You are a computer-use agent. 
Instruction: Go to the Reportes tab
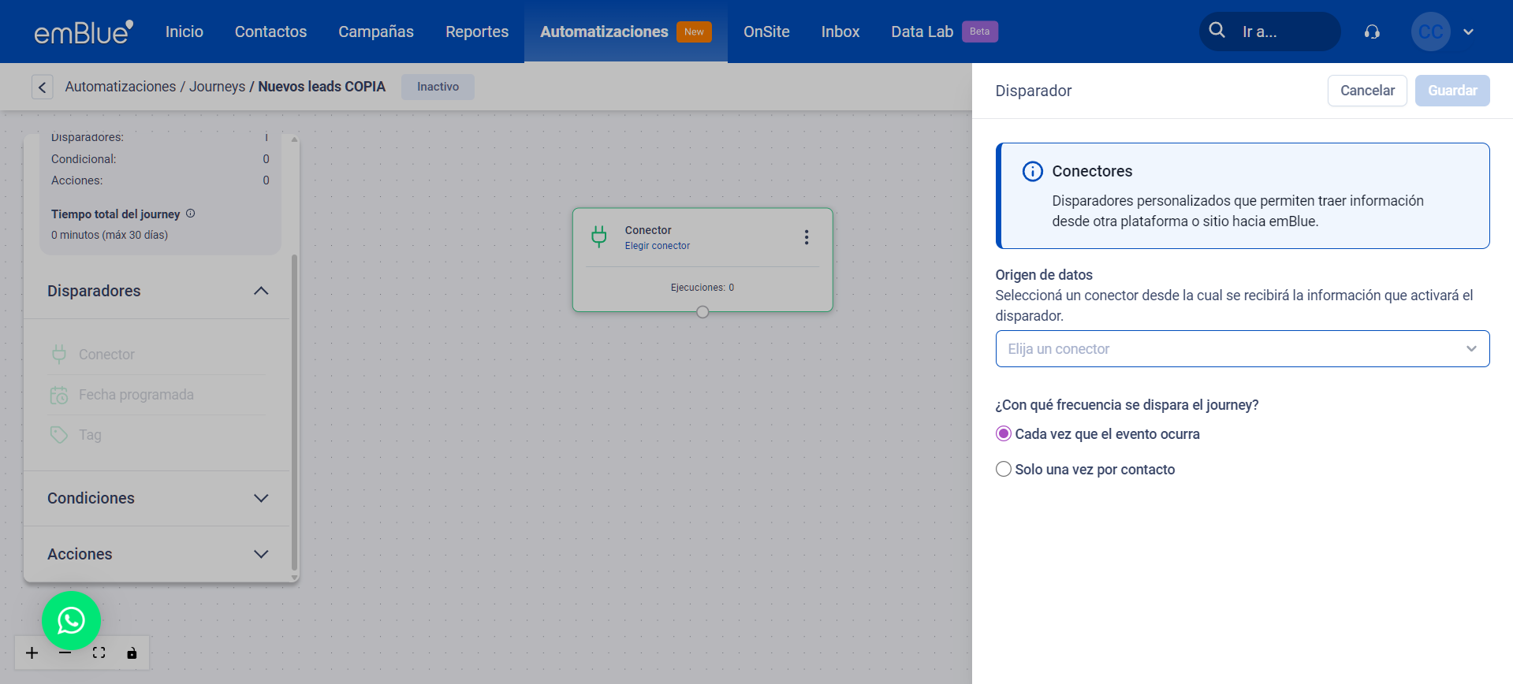click(x=476, y=32)
